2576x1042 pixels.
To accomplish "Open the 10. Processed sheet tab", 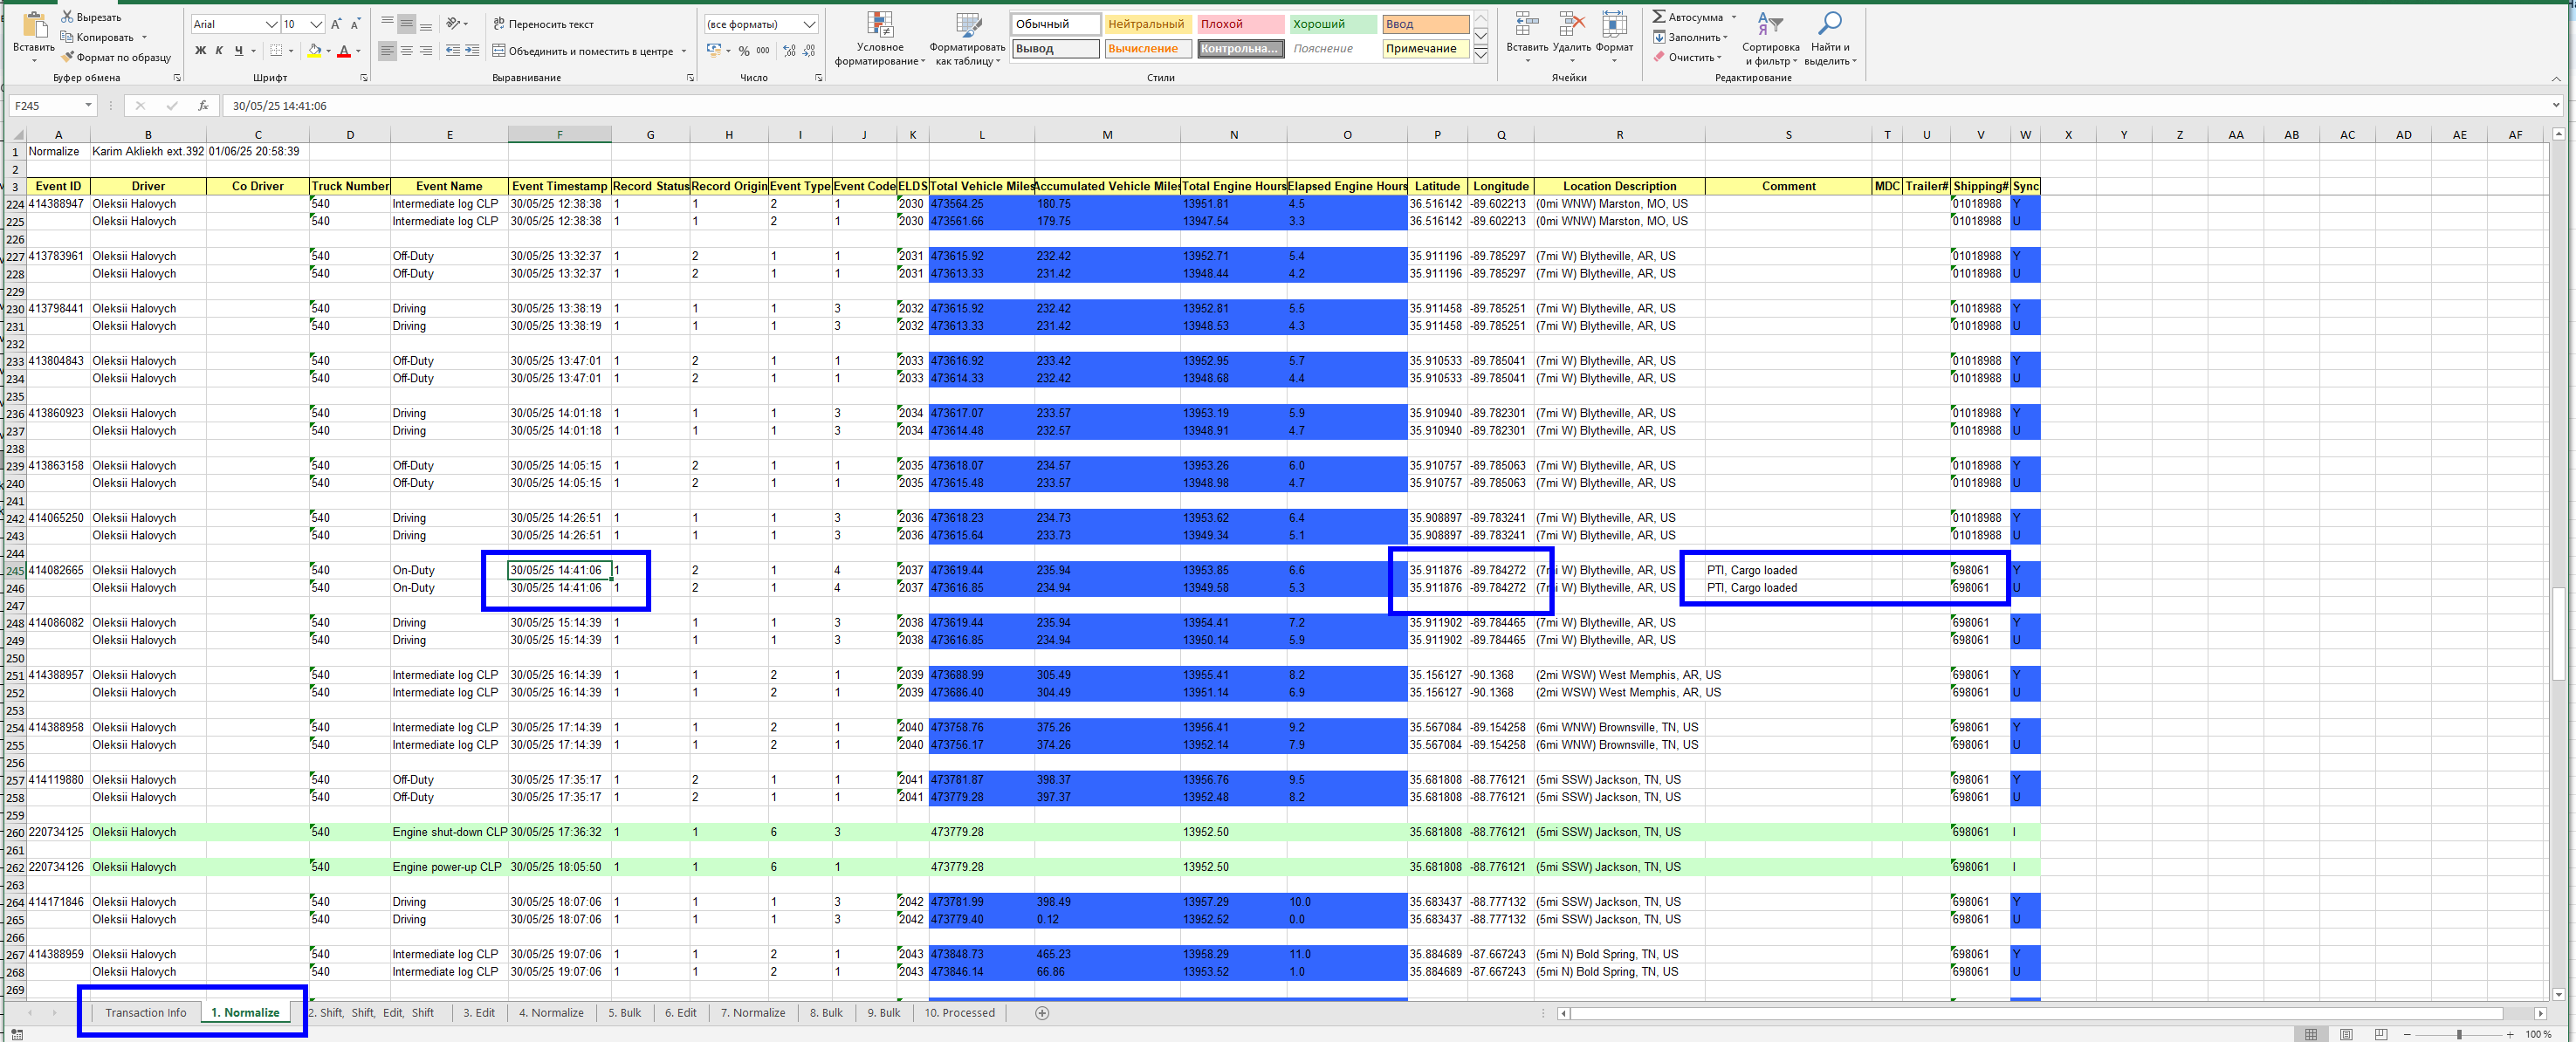I will coord(959,1013).
